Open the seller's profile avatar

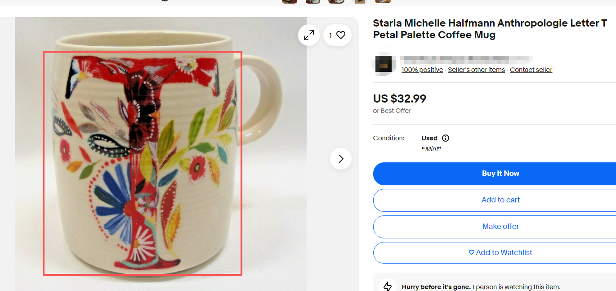384,64
